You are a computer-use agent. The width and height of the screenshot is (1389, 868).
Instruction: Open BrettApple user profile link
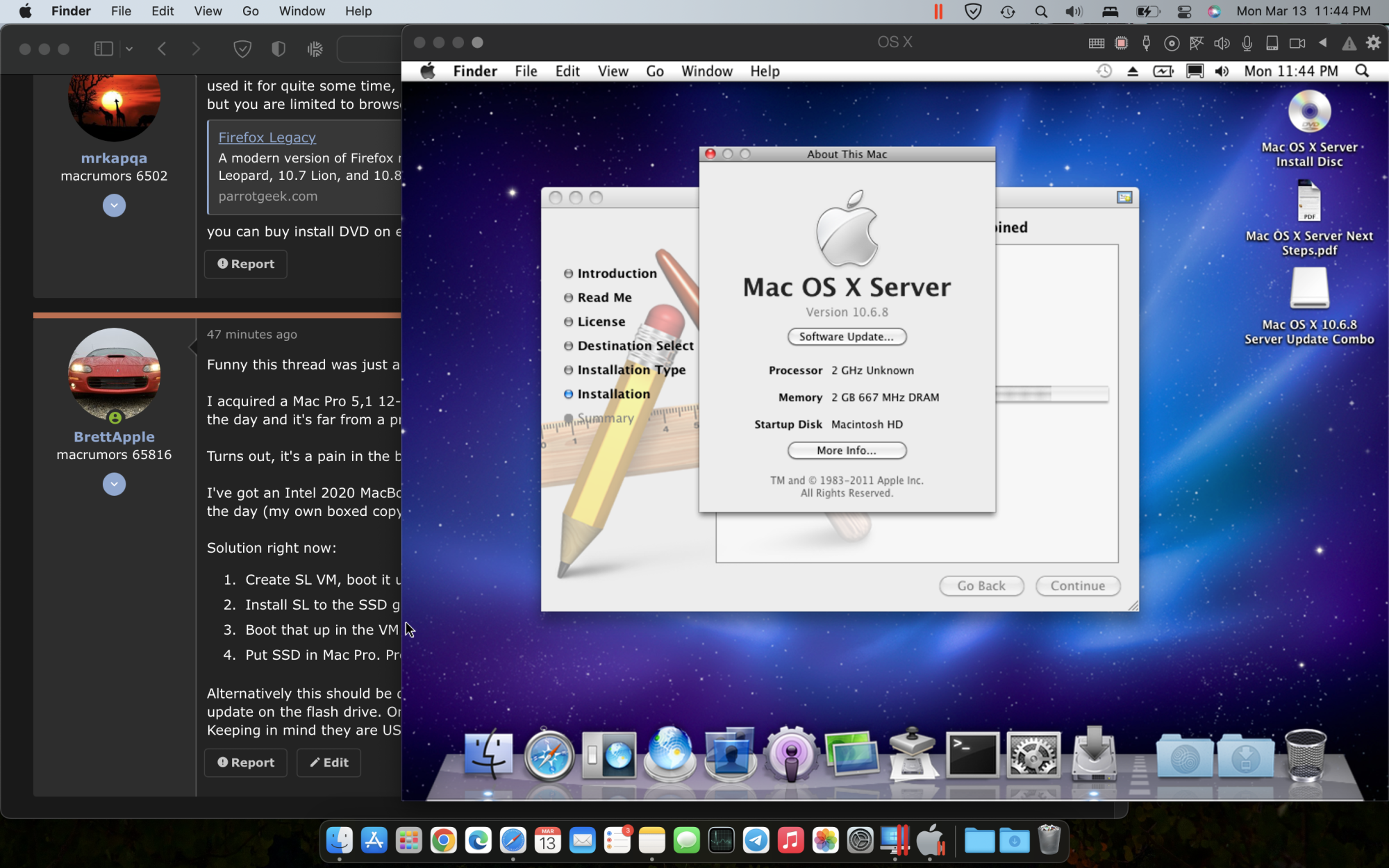click(x=114, y=437)
